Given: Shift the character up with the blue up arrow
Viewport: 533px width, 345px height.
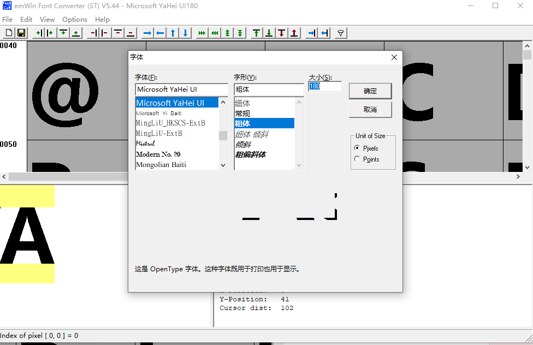Looking at the screenshot, I should click(x=173, y=33).
